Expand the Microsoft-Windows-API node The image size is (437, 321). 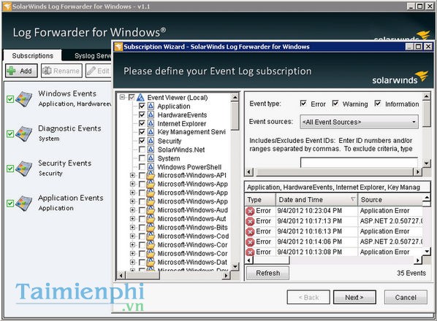coord(133,175)
